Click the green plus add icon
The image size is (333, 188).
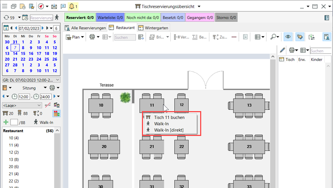(x=6, y=122)
